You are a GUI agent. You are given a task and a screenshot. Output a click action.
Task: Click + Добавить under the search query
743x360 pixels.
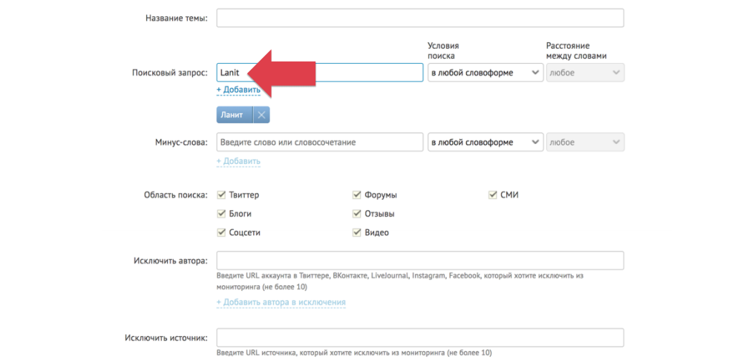tap(238, 90)
